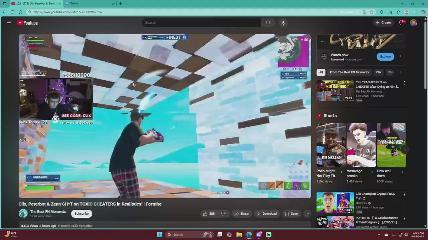The image size is (428, 240).
Task: Start voice search with the microphone icon
Action: 283,23
